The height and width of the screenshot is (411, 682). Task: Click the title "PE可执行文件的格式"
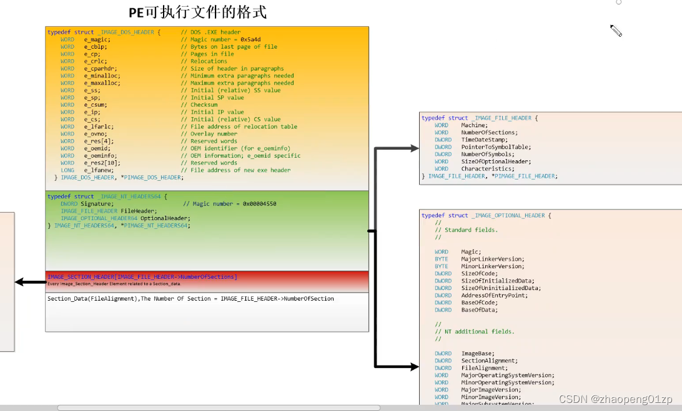(198, 12)
